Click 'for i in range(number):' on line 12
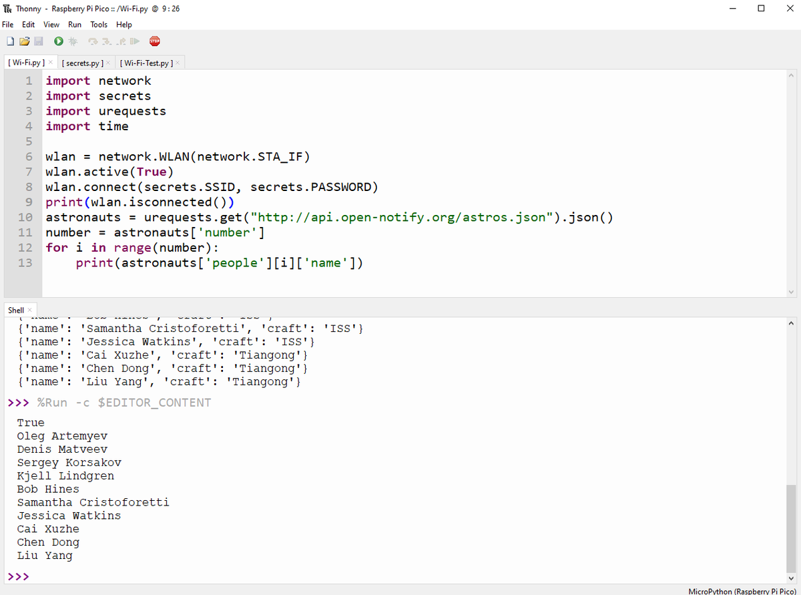This screenshot has height=595, width=801. click(x=133, y=248)
